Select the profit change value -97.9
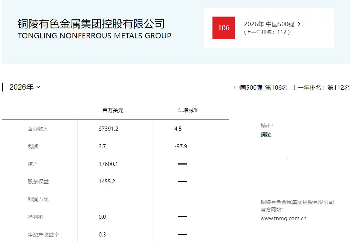The image size is (353, 242). tap(181, 146)
